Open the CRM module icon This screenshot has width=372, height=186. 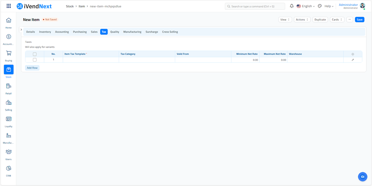coord(8,169)
